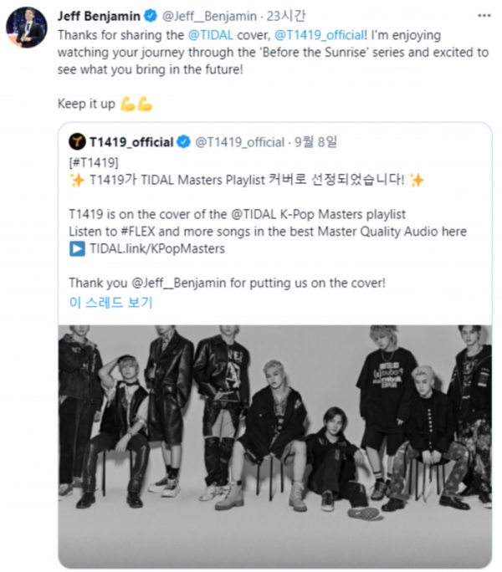
Task: Open the TIDAL.link/KPopMasters link
Action: coord(158,248)
